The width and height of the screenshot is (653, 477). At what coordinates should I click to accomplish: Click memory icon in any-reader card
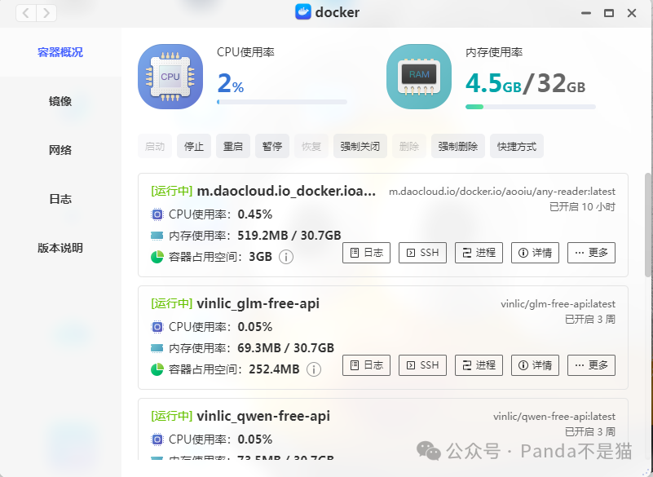coord(157,236)
